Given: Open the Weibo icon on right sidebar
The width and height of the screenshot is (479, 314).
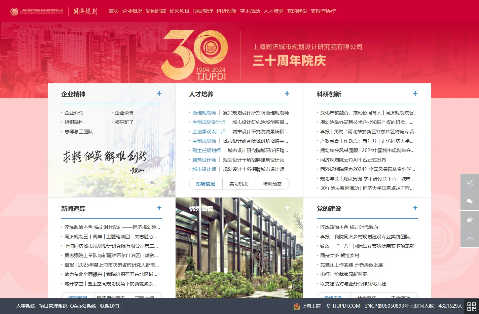Looking at the screenshot, I should pyautogui.click(x=470, y=220).
